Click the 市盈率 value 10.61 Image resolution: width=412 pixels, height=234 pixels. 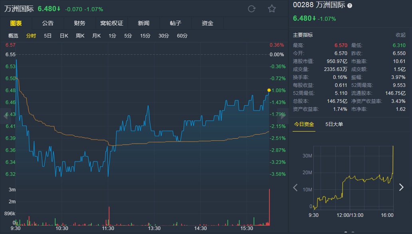tap(399, 61)
